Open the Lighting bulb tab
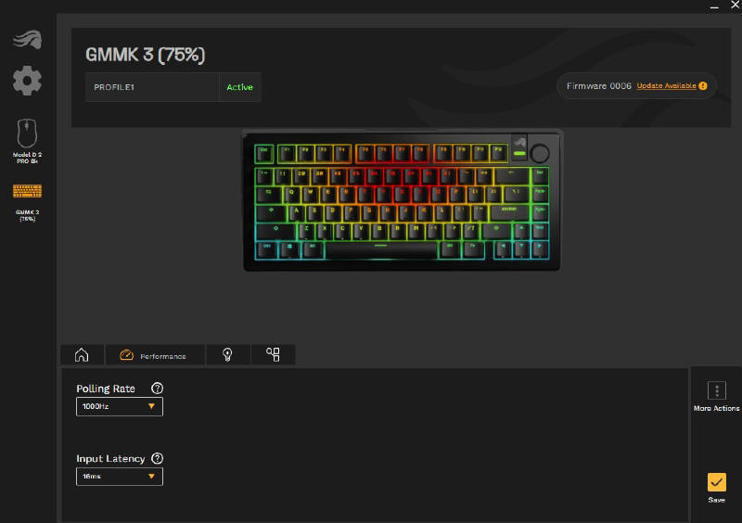 (x=227, y=354)
